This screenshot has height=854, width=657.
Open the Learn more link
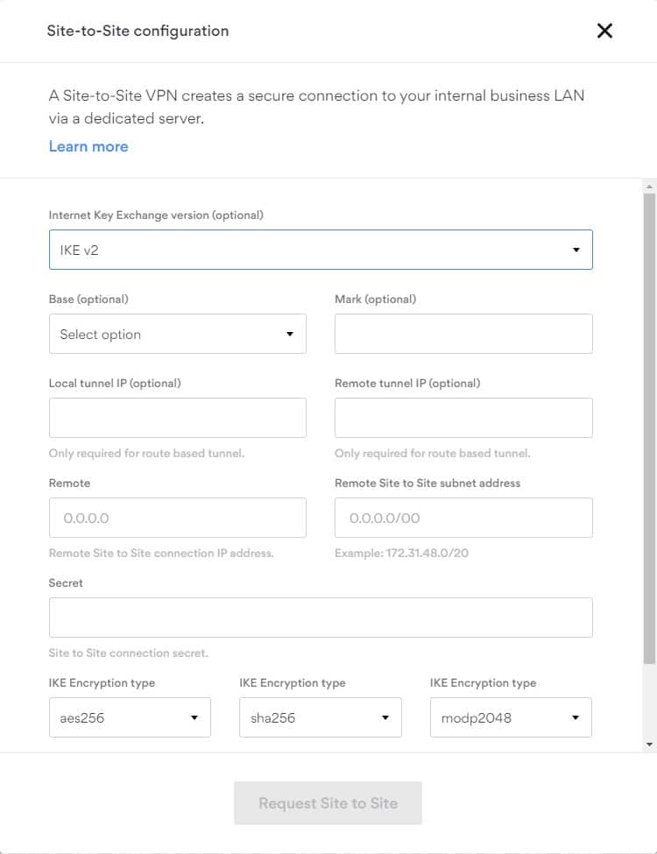(88, 146)
